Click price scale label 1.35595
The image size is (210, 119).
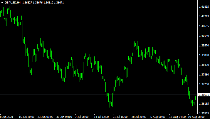204,113
